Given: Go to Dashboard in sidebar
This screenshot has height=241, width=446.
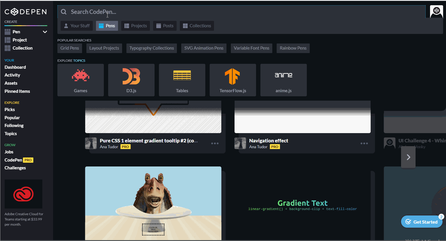Looking at the screenshot, I should pyautogui.click(x=15, y=67).
